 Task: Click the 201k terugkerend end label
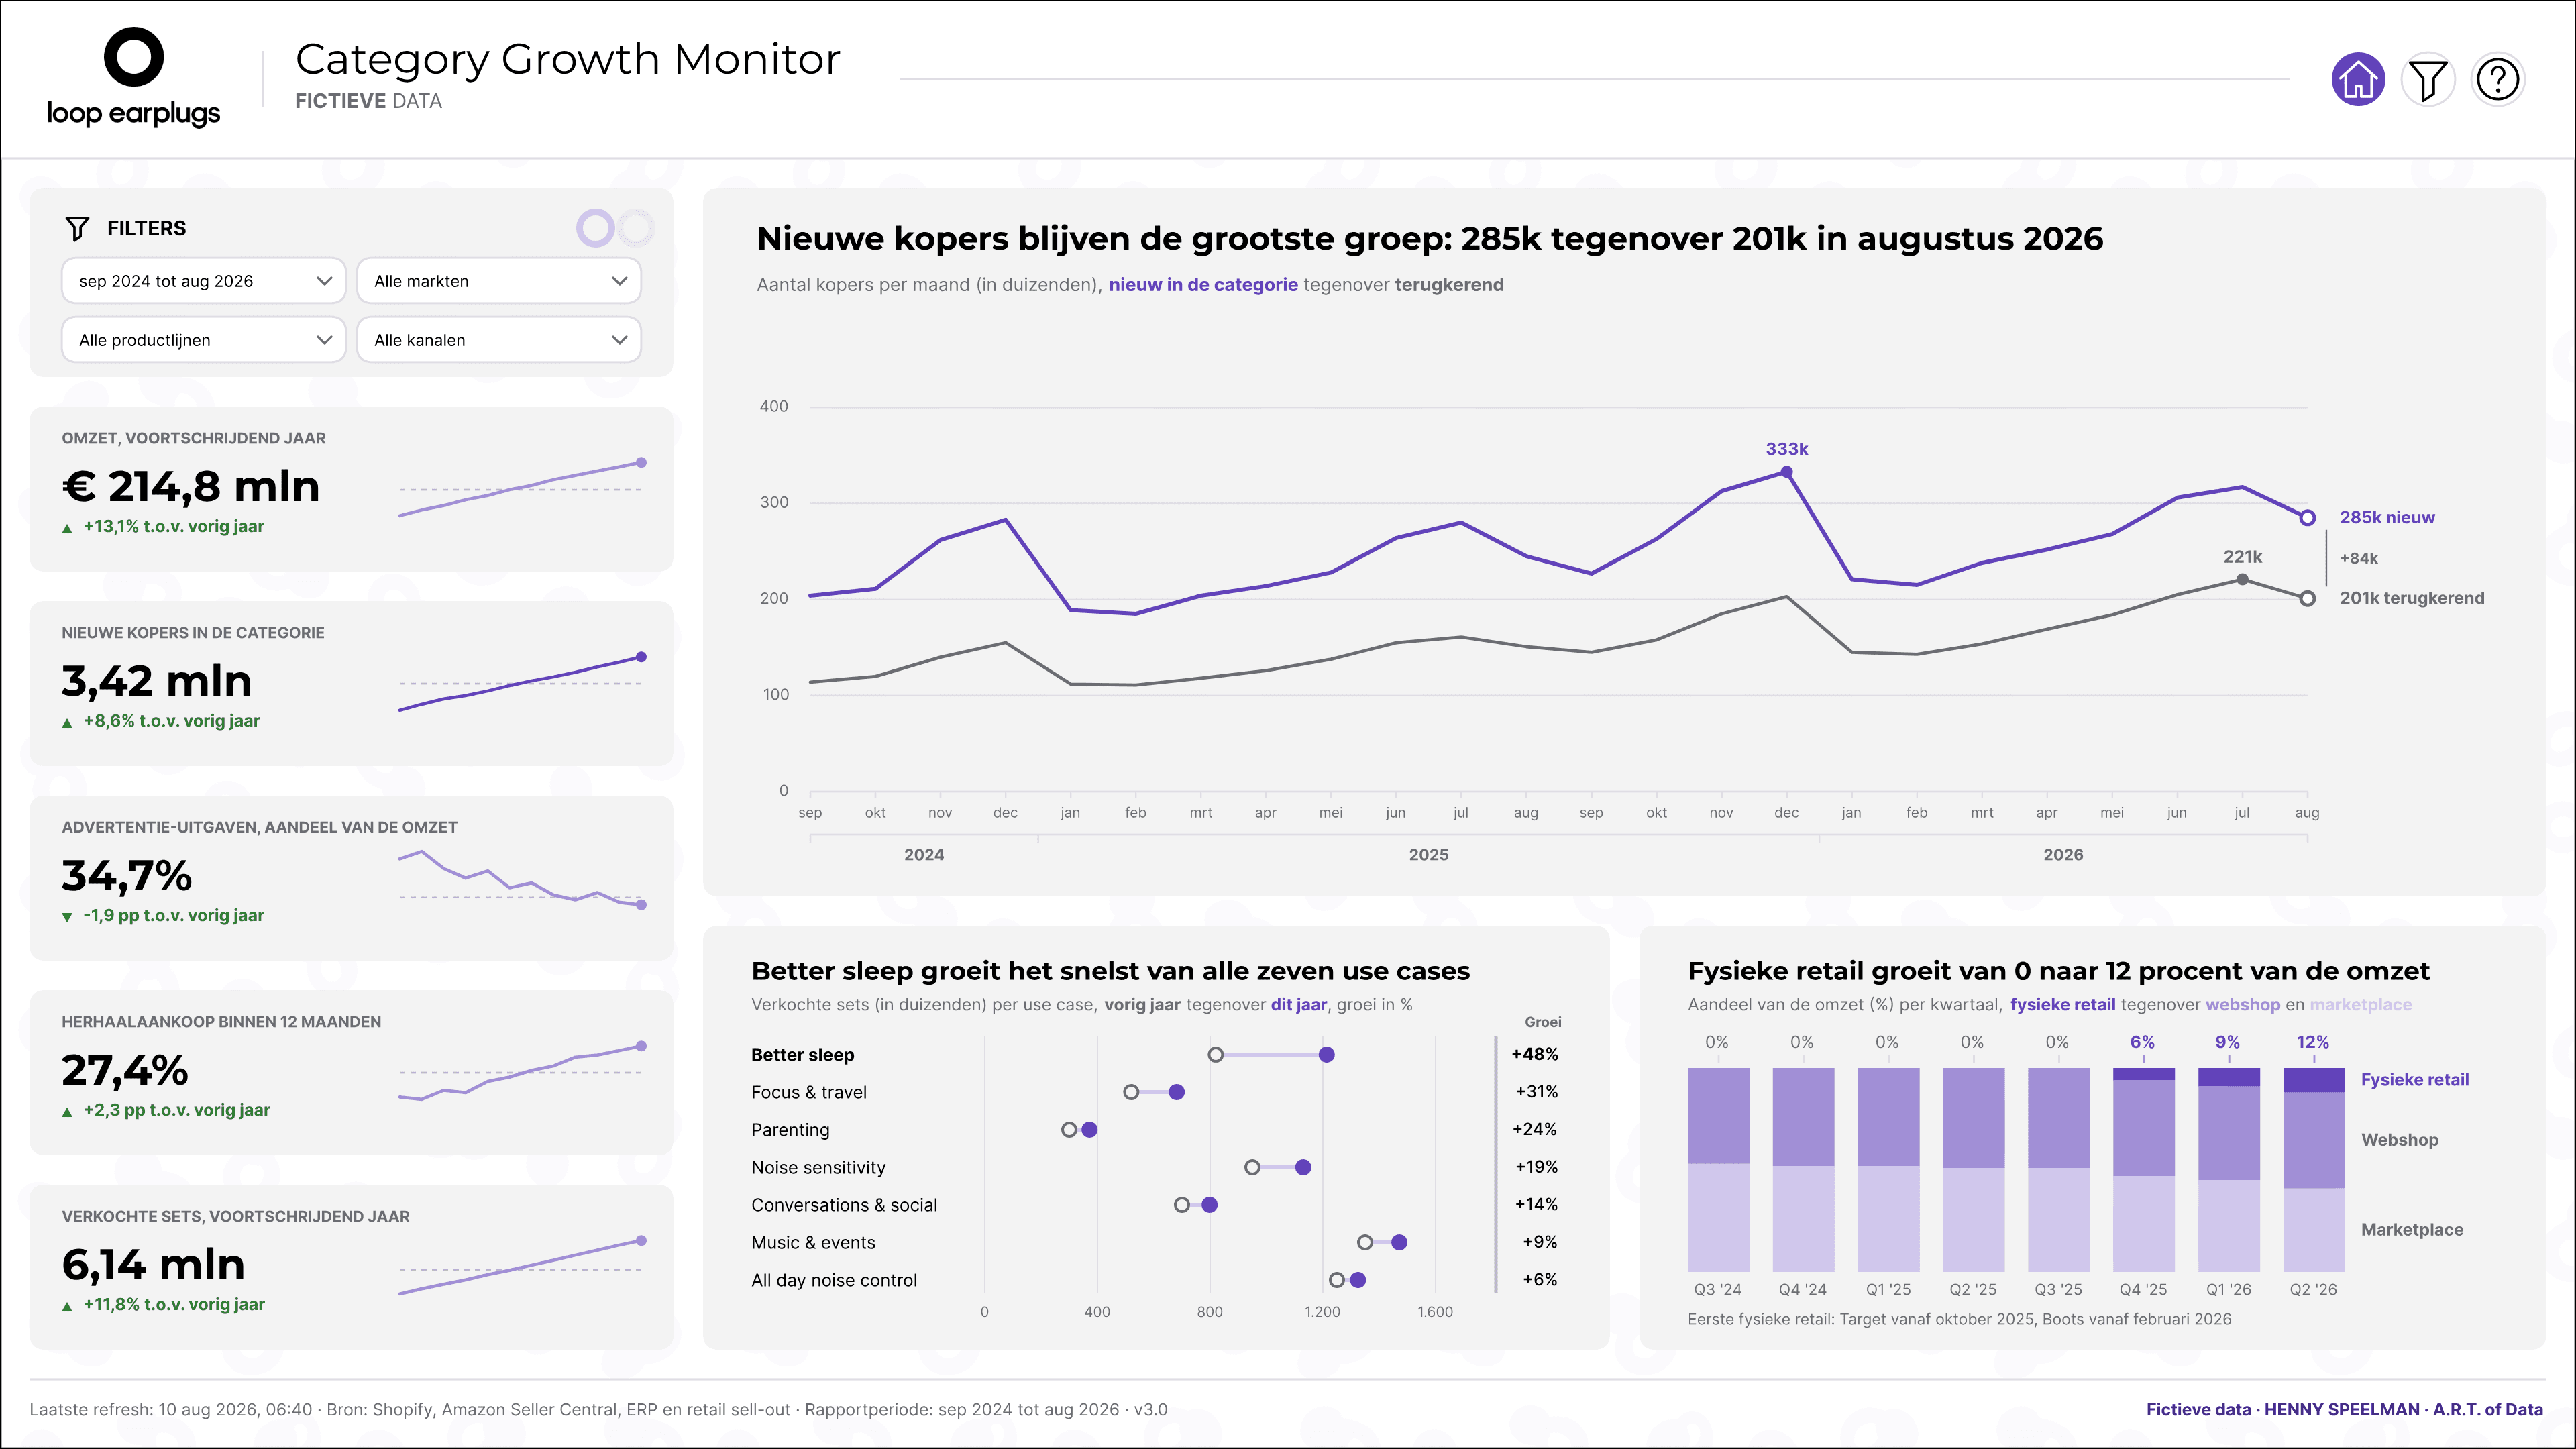click(x=2411, y=598)
